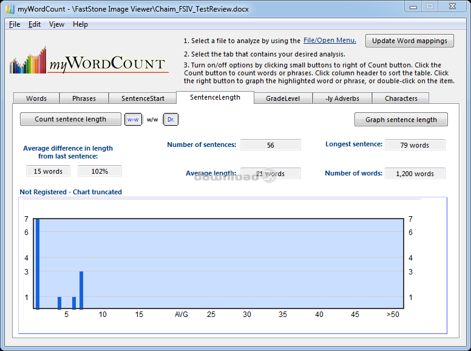Follow the File/Open Menu link
This screenshot has height=351, width=471.
(x=330, y=40)
